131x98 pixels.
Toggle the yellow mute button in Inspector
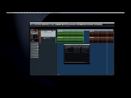pos(31,33)
